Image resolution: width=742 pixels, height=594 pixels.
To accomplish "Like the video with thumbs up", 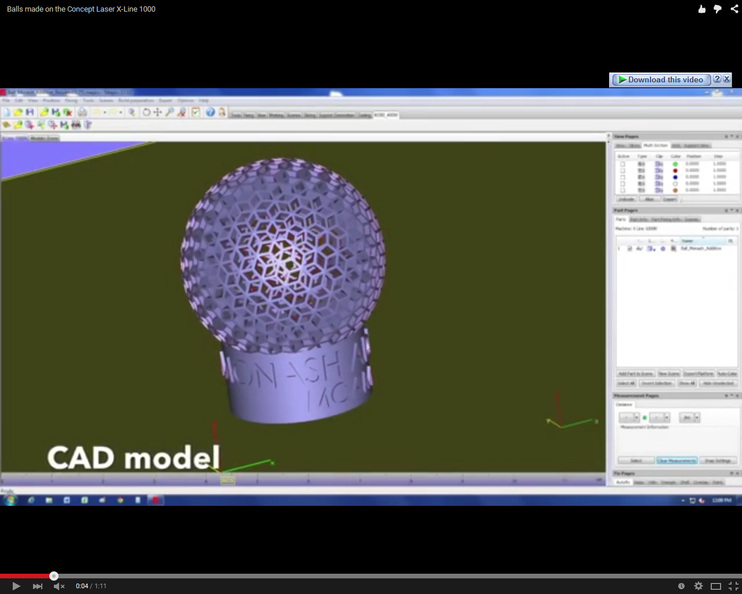I will (702, 9).
